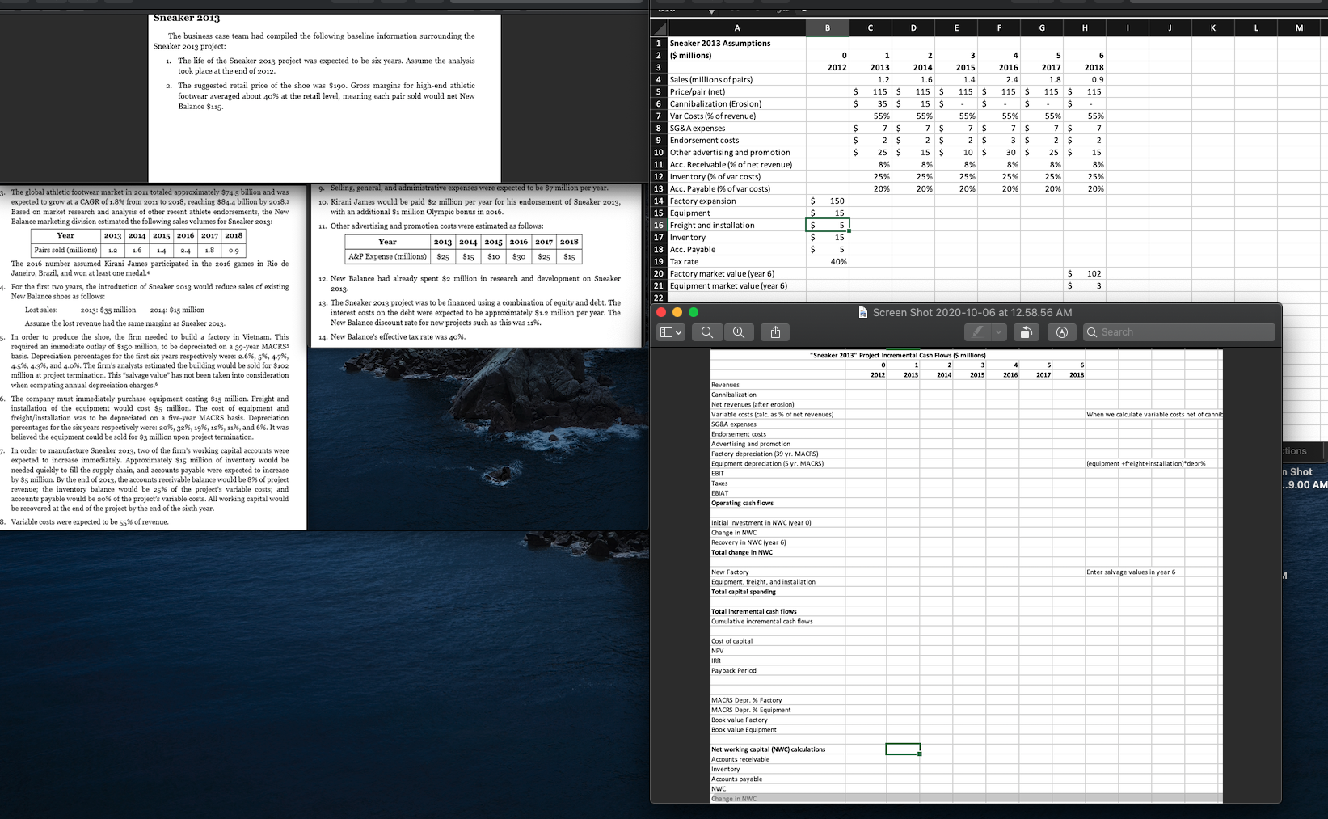The image size is (1328, 819).
Task: Click row 14 header beside Factory expansion
Action: [x=658, y=201]
